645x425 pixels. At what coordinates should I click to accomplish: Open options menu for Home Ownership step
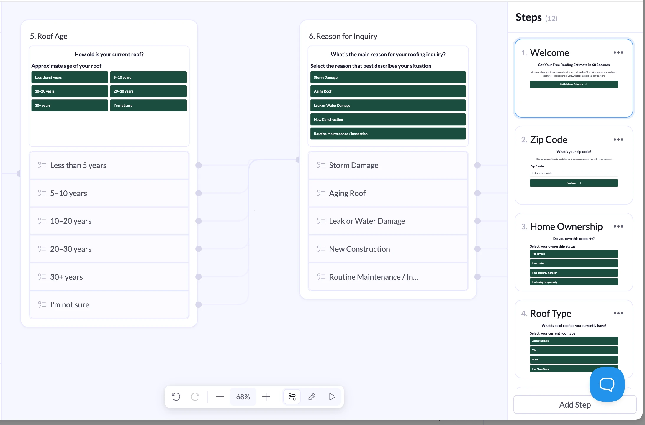pyautogui.click(x=618, y=226)
